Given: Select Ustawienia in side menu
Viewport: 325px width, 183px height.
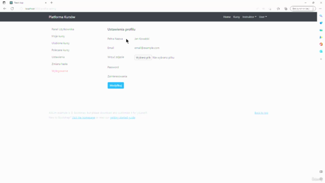Looking at the screenshot, I should (x=58, y=57).
